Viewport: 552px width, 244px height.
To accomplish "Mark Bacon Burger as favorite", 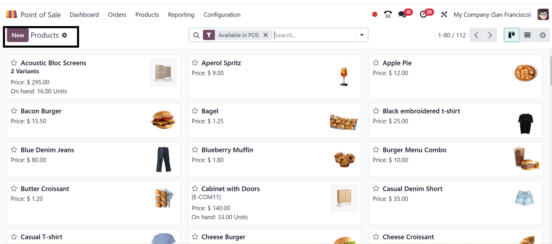I will pos(14,111).
